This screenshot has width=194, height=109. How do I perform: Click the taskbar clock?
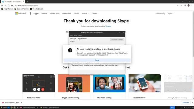coord(190,107)
